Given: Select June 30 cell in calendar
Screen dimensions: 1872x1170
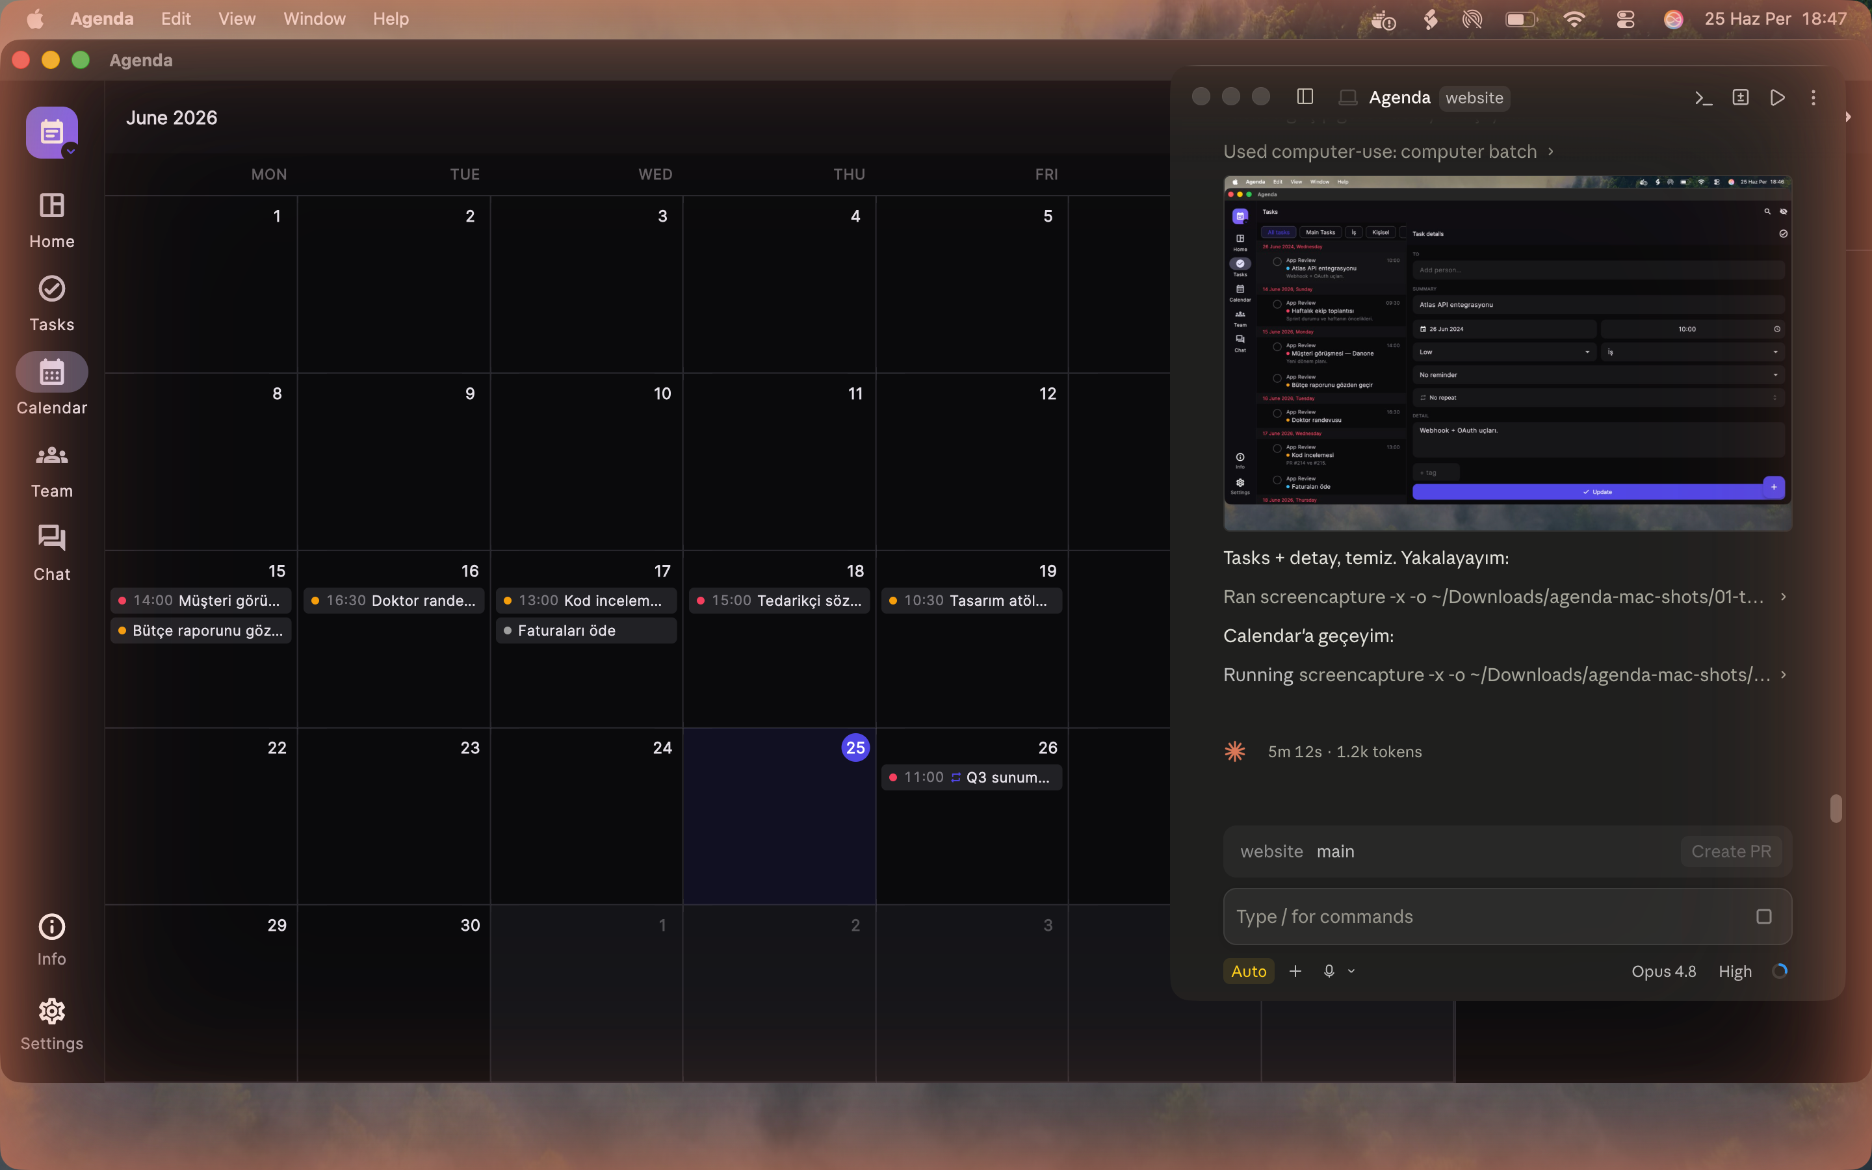Looking at the screenshot, I should click(394, 993).
